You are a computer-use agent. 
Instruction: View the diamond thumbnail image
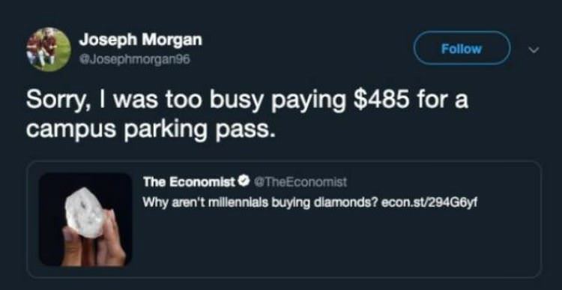point(85,220)
